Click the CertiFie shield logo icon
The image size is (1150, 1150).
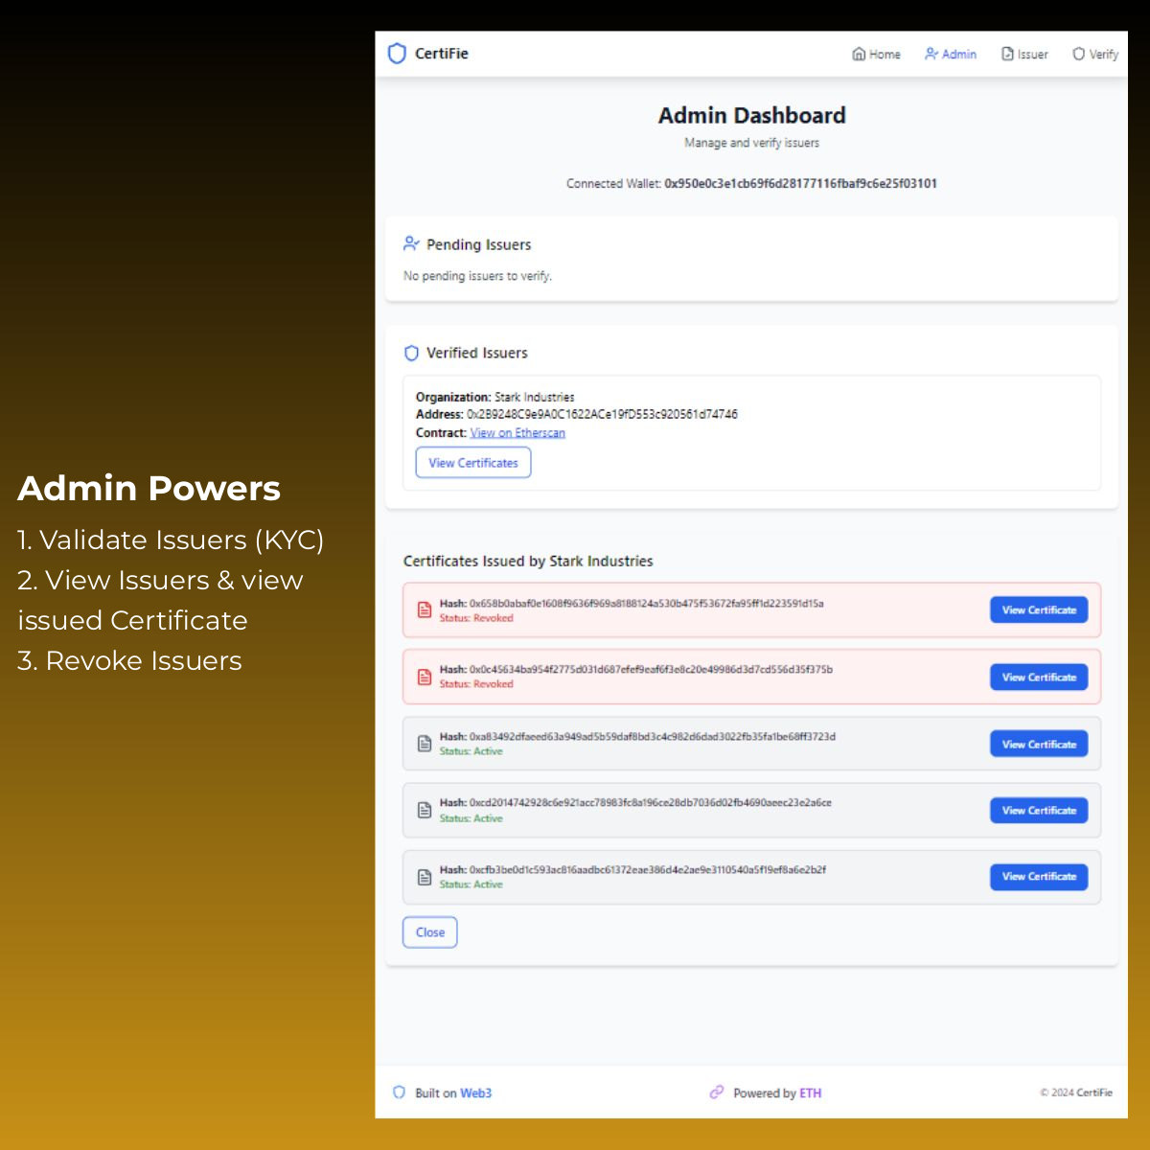point(397,54)
